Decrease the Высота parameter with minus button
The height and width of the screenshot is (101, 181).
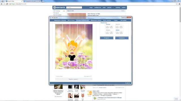(117, 27)
